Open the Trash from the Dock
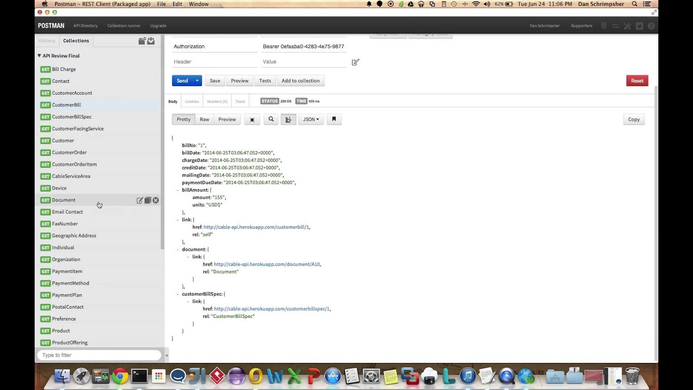The image size is (693, 390). (x=632, y=376)
